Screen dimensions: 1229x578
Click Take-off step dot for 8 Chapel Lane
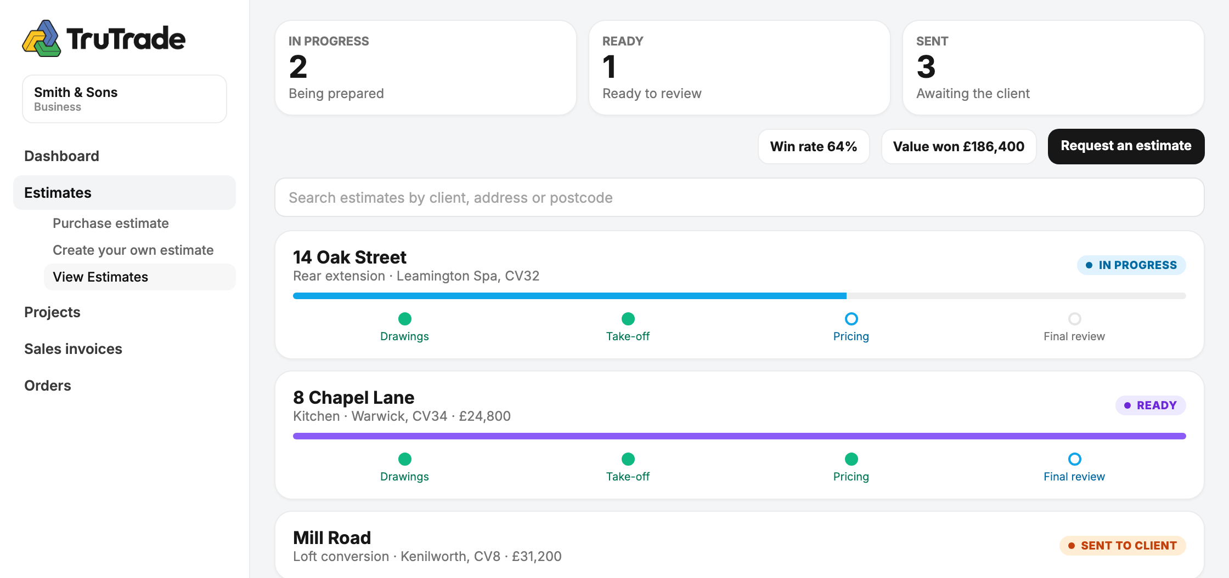(628, 459)
